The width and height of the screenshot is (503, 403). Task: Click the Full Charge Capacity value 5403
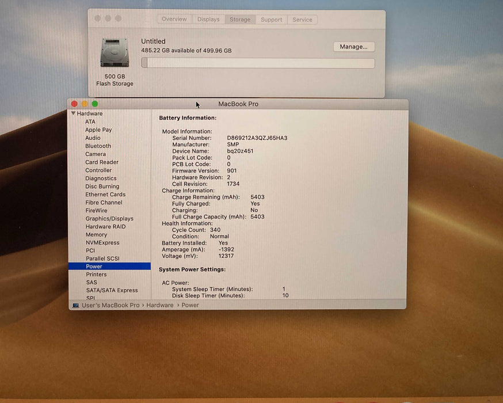click(257, 216)
